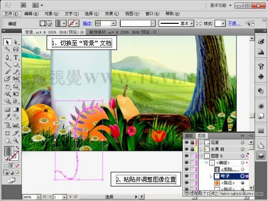Select the Pen tool

[7, 57]
